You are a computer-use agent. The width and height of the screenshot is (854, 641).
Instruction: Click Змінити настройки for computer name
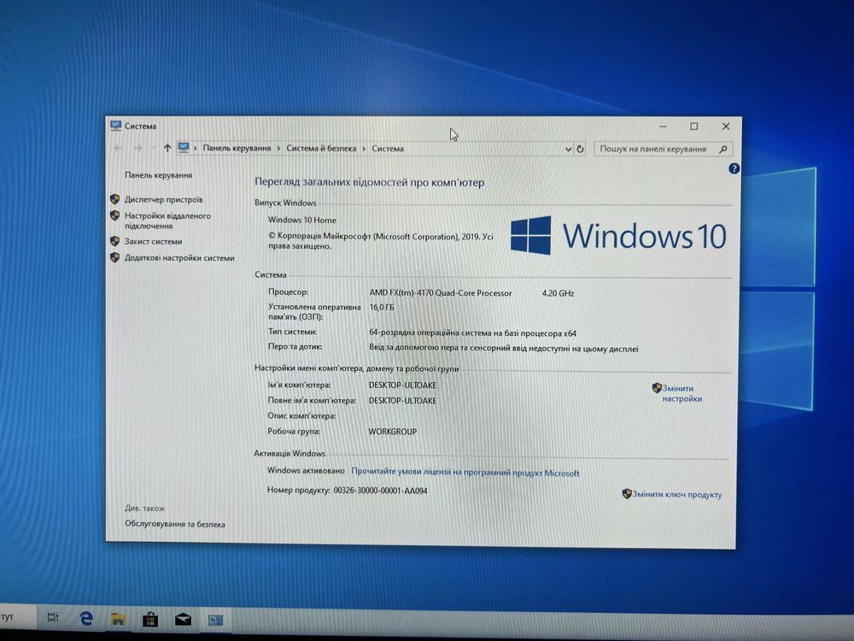681,393
